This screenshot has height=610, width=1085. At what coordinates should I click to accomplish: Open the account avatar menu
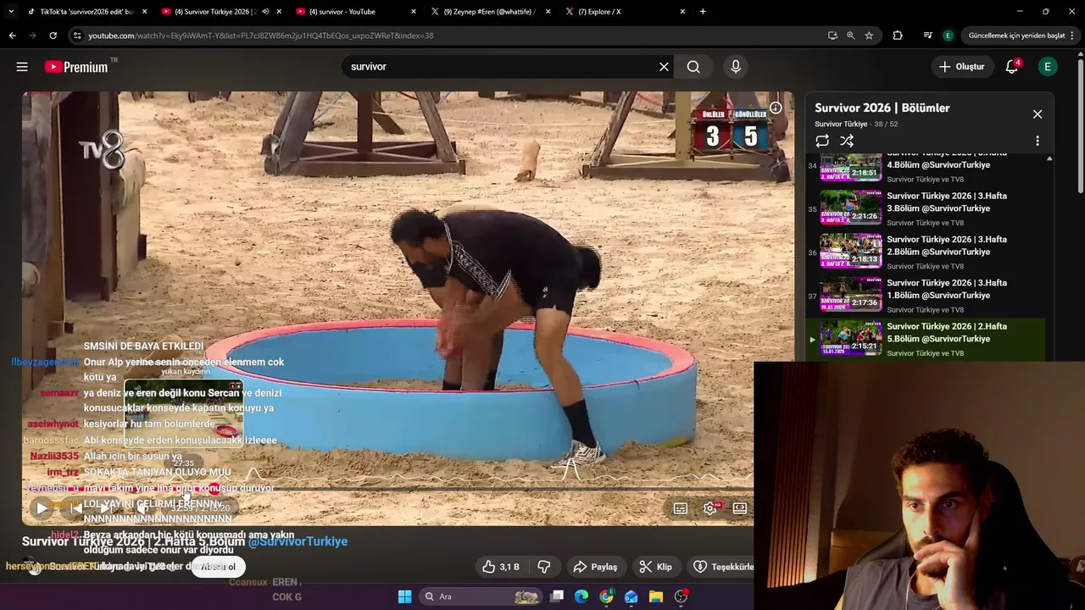tap(1048, 67)
